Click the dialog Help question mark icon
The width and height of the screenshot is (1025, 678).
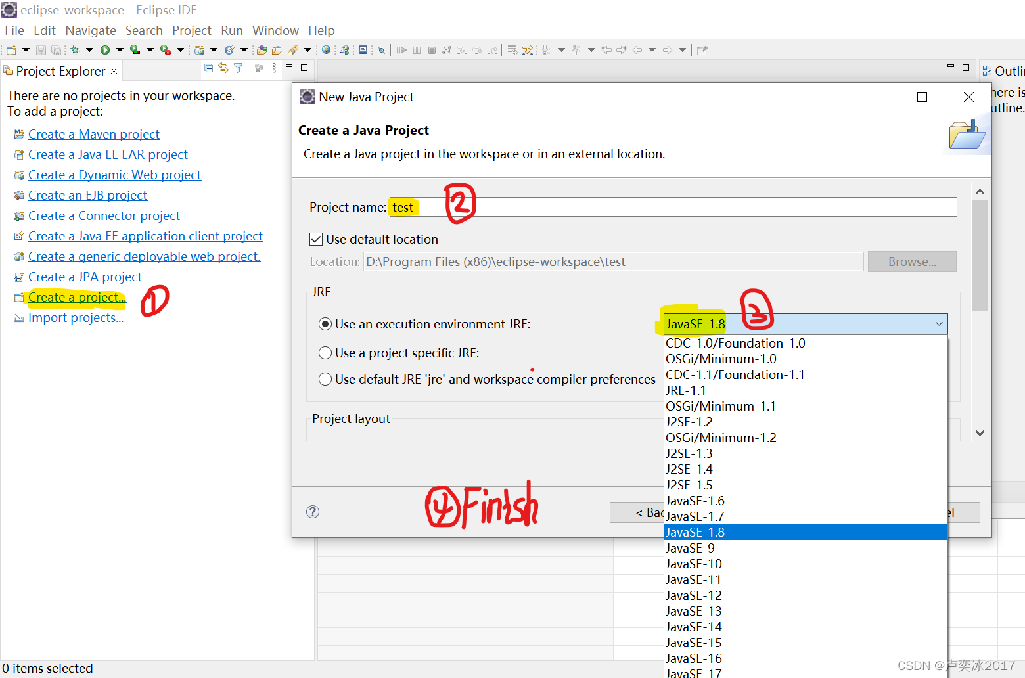pyautogui.click(x=313, y=512)
